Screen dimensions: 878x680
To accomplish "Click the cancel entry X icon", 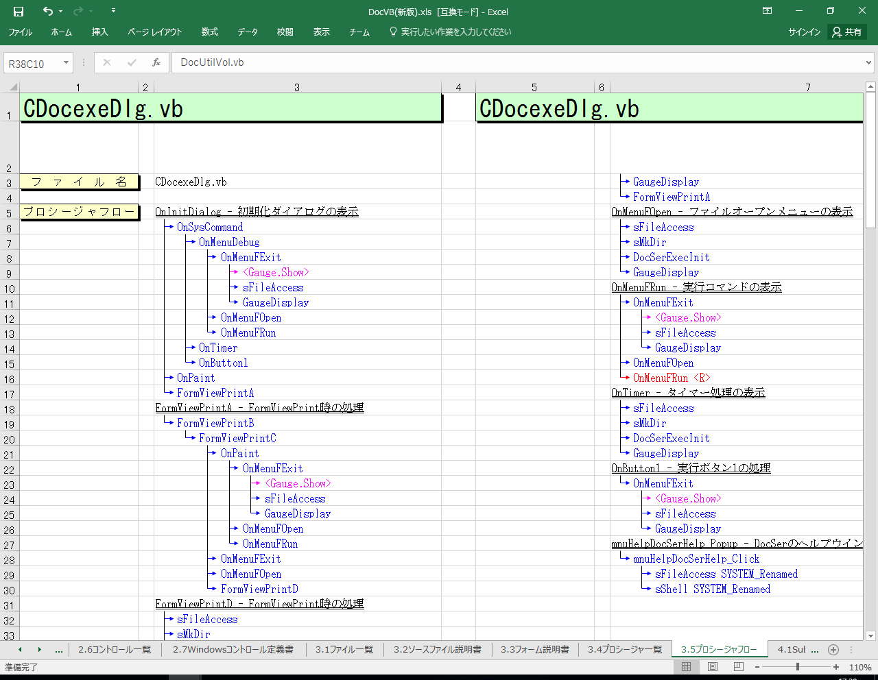I will point(107,62).
